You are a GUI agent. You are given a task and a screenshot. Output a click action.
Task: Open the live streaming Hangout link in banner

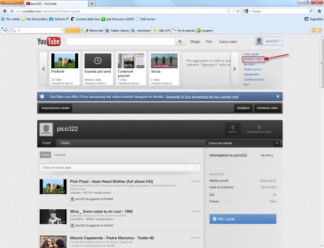[x=202, y=96]
